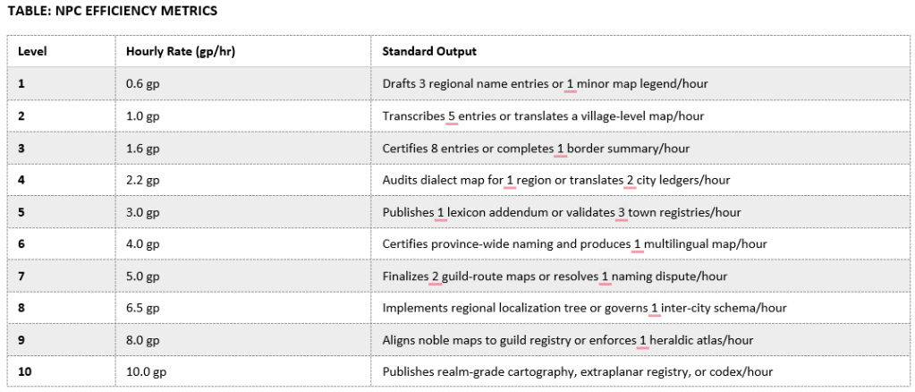This screenshot has height=392, width=915.
Task: Select the 'Level' column header cell
Action: 32,51
